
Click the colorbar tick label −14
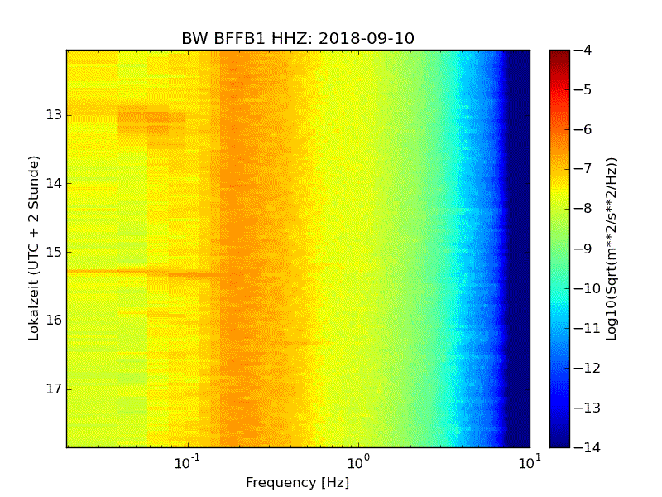pos(587,447)
